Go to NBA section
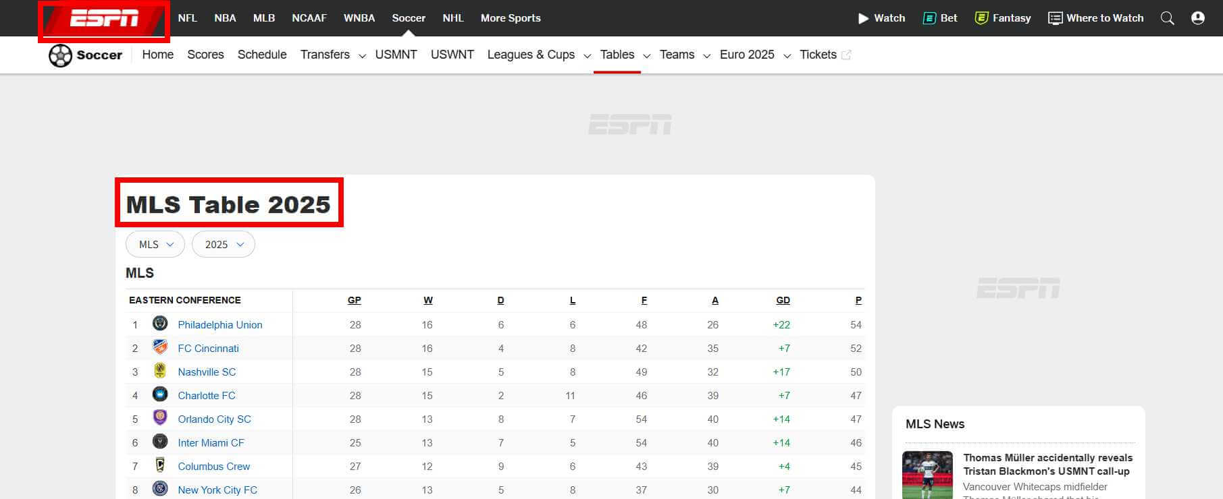 [225, 18]
